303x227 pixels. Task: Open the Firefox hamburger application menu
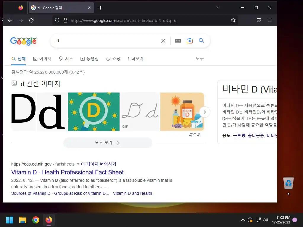270,20
